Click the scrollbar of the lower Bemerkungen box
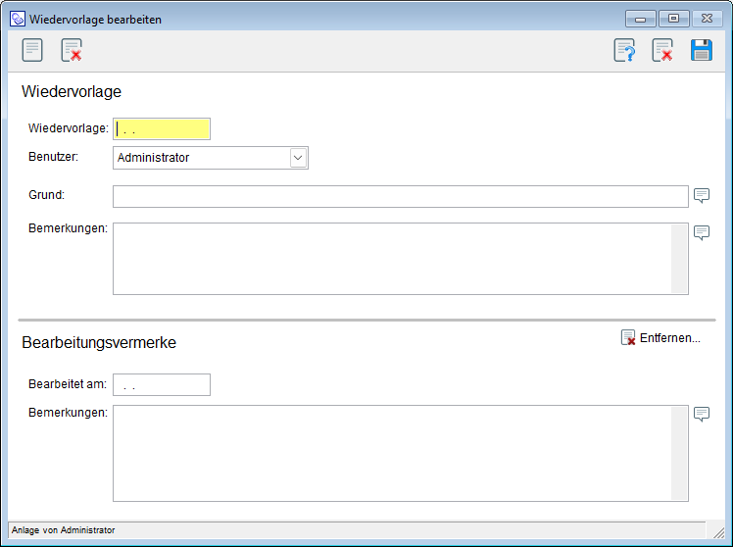 coord(679,453)
